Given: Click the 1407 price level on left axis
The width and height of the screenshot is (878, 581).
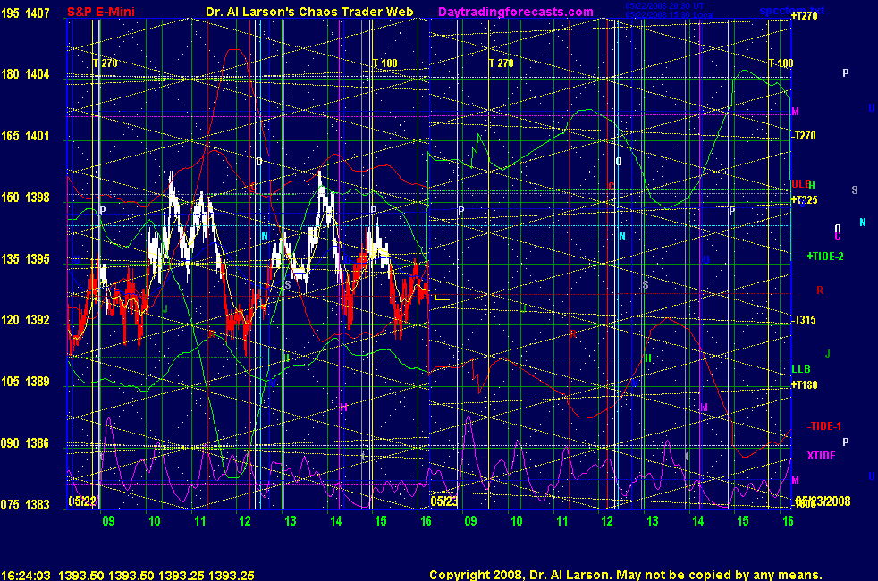Looking at the screenshot, I should point(38,14).
